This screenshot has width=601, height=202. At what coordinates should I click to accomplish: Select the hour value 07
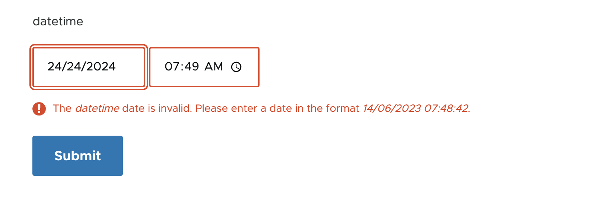pyautogui.click(x=172, y=67)
